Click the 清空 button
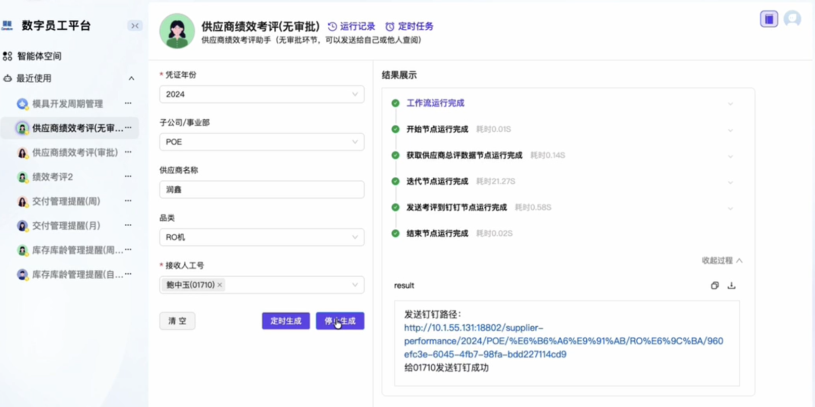The width and height of the screenshot is (815, 407). (177, 321)
